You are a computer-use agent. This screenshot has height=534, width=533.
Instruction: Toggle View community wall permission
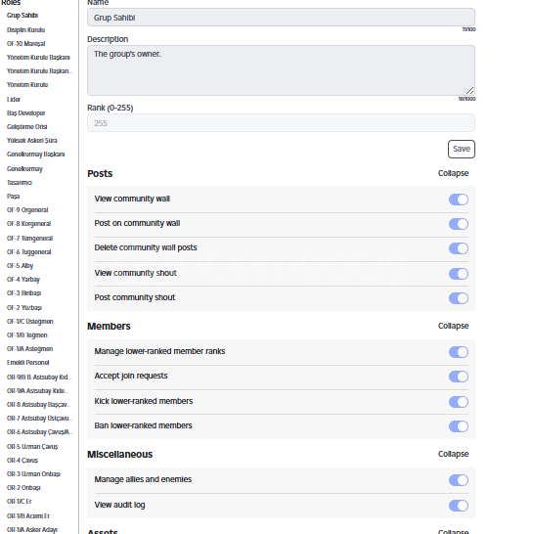[x=458, y=200]
